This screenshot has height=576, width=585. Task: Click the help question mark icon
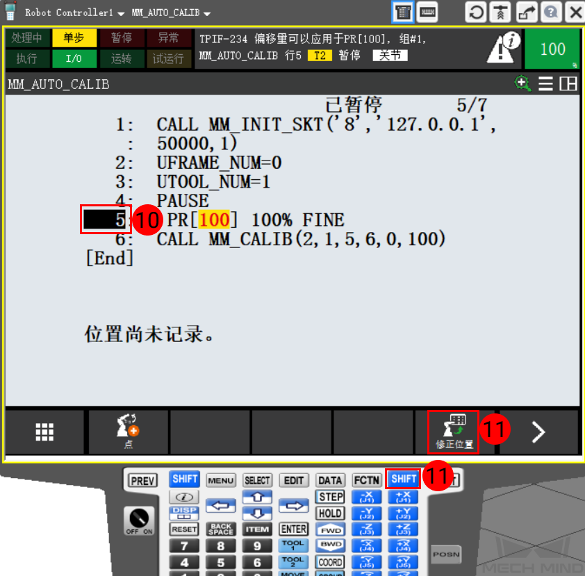[551, 13]
